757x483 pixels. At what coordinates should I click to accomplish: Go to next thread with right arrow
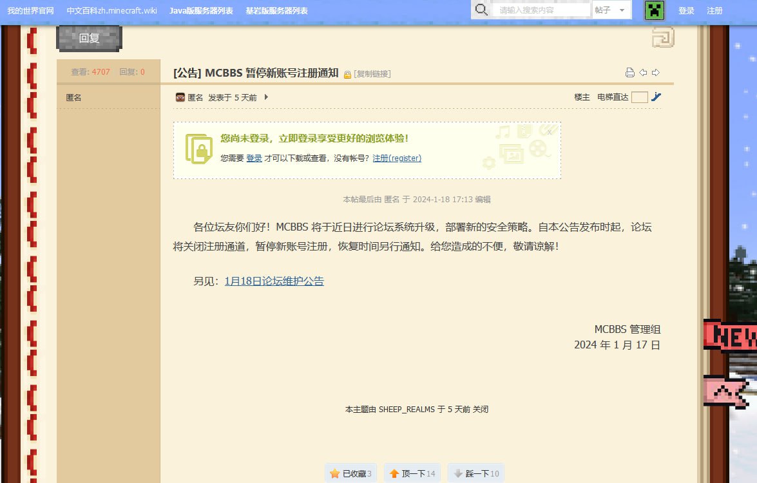pos(656,72)
